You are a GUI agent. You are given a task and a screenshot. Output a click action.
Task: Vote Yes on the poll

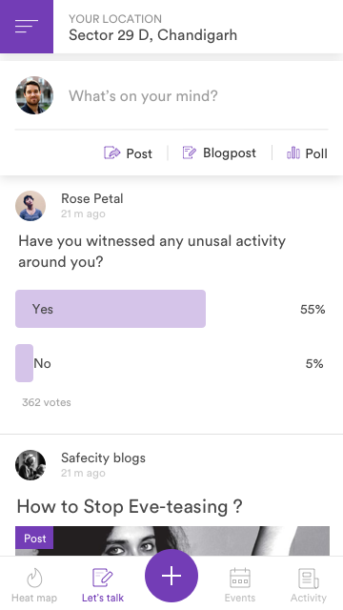point(111,309)
